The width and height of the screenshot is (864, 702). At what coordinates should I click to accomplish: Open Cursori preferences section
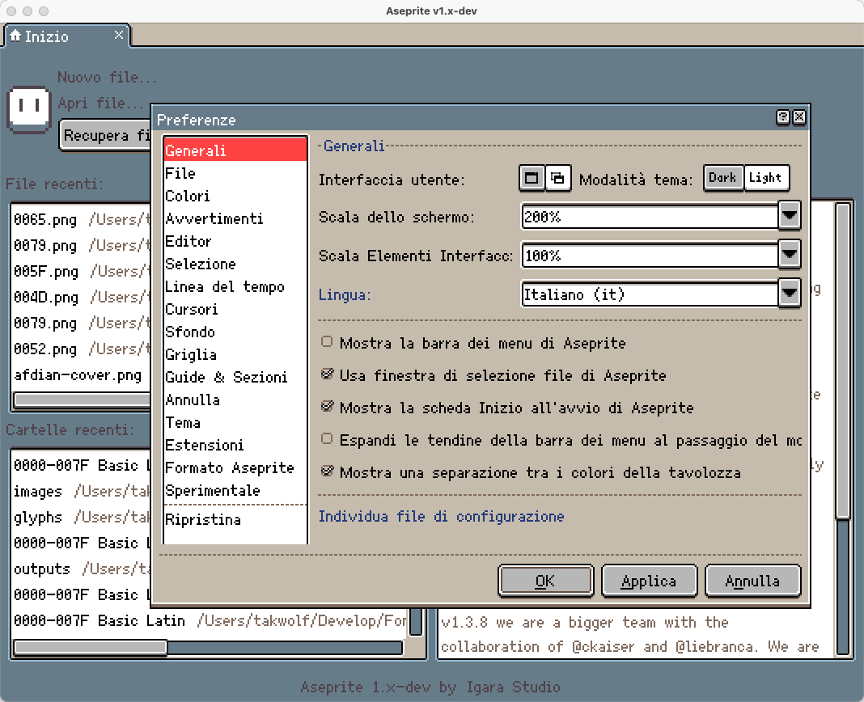coord(235,309)
